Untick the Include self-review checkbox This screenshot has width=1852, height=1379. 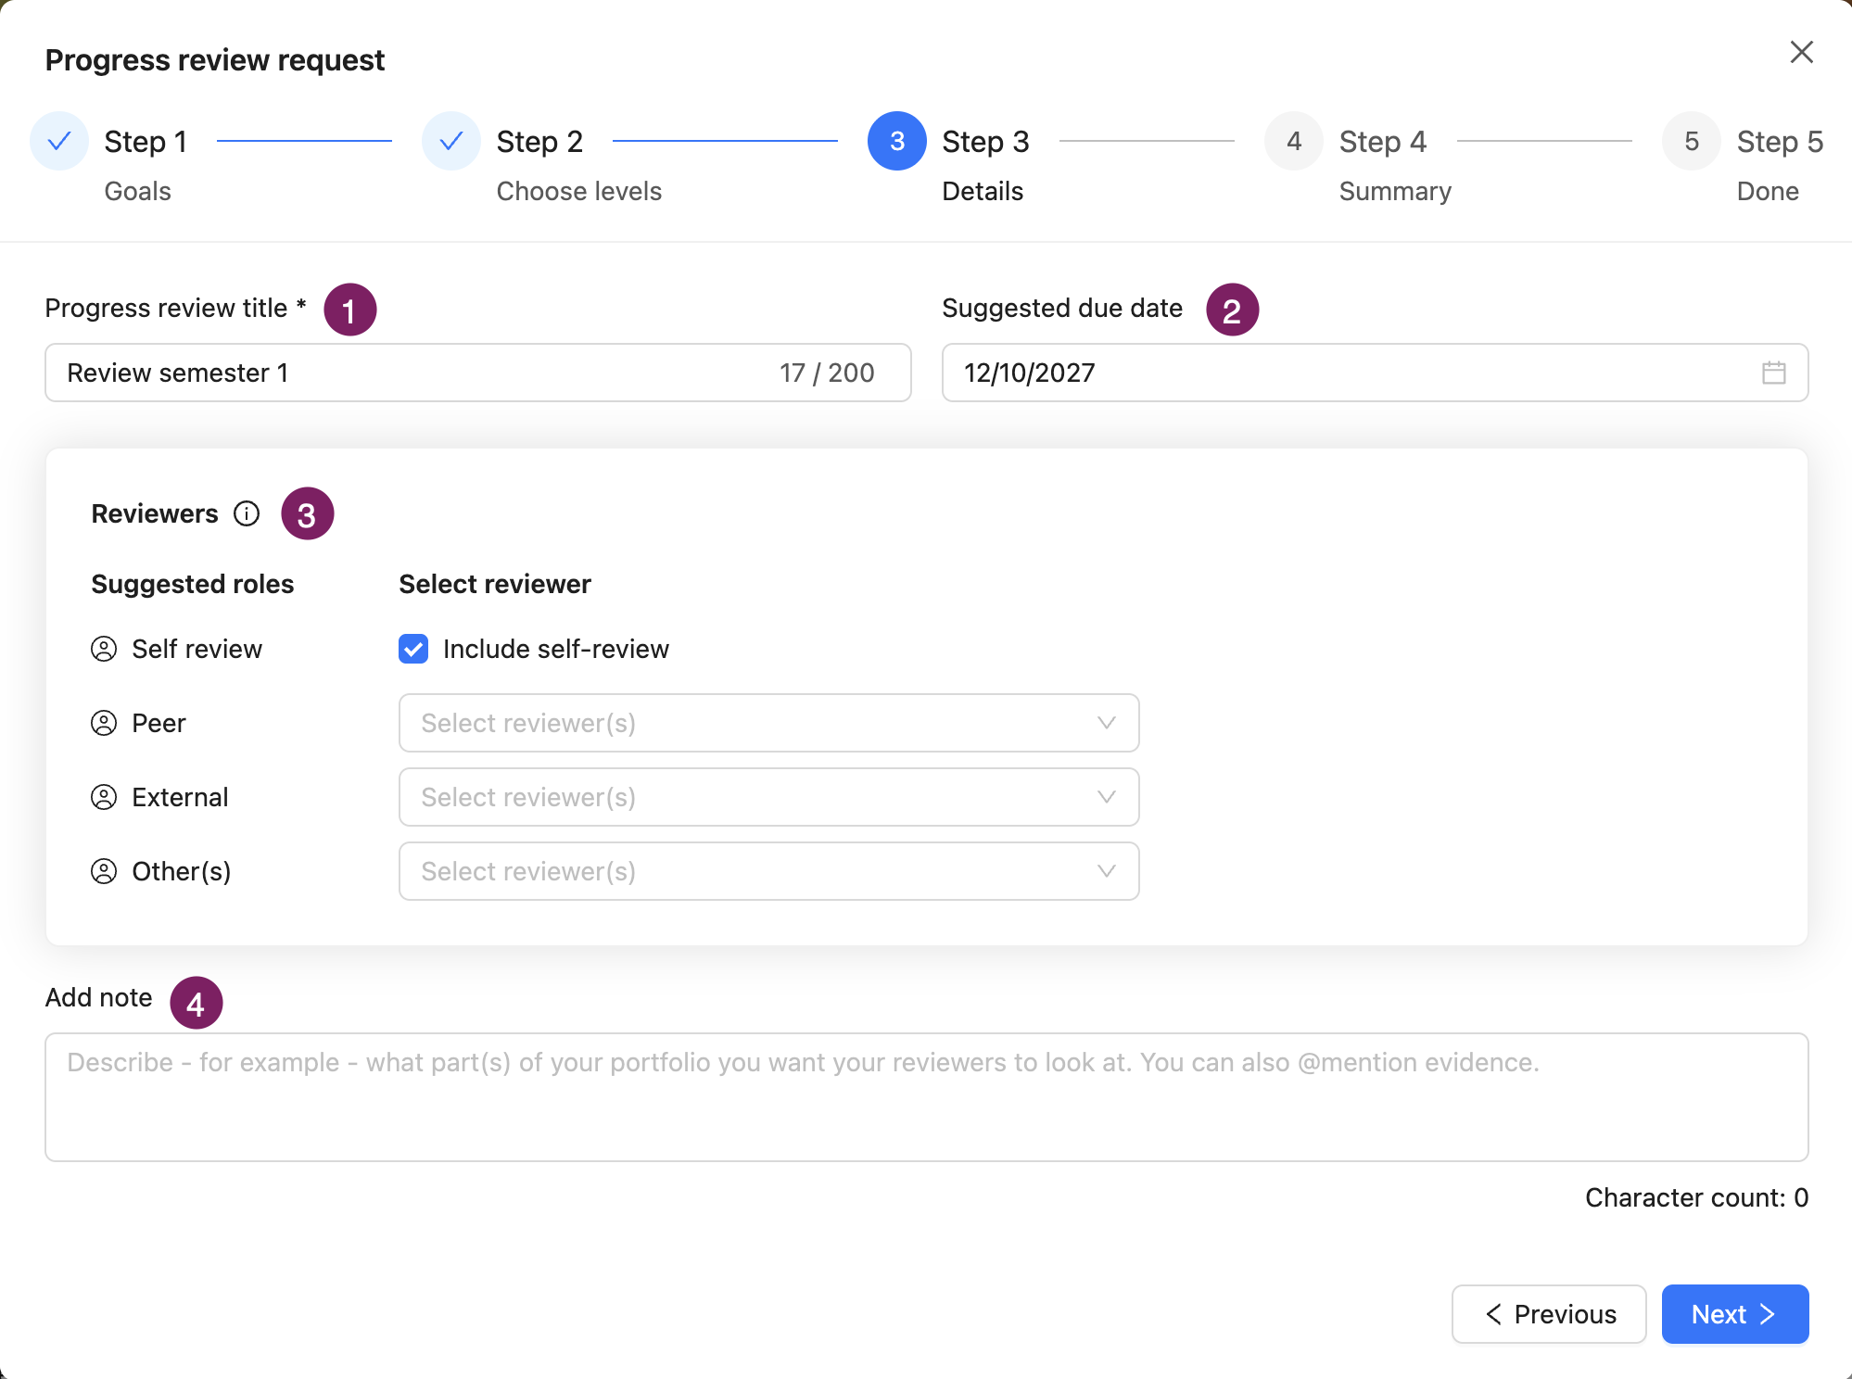(413, 649)
